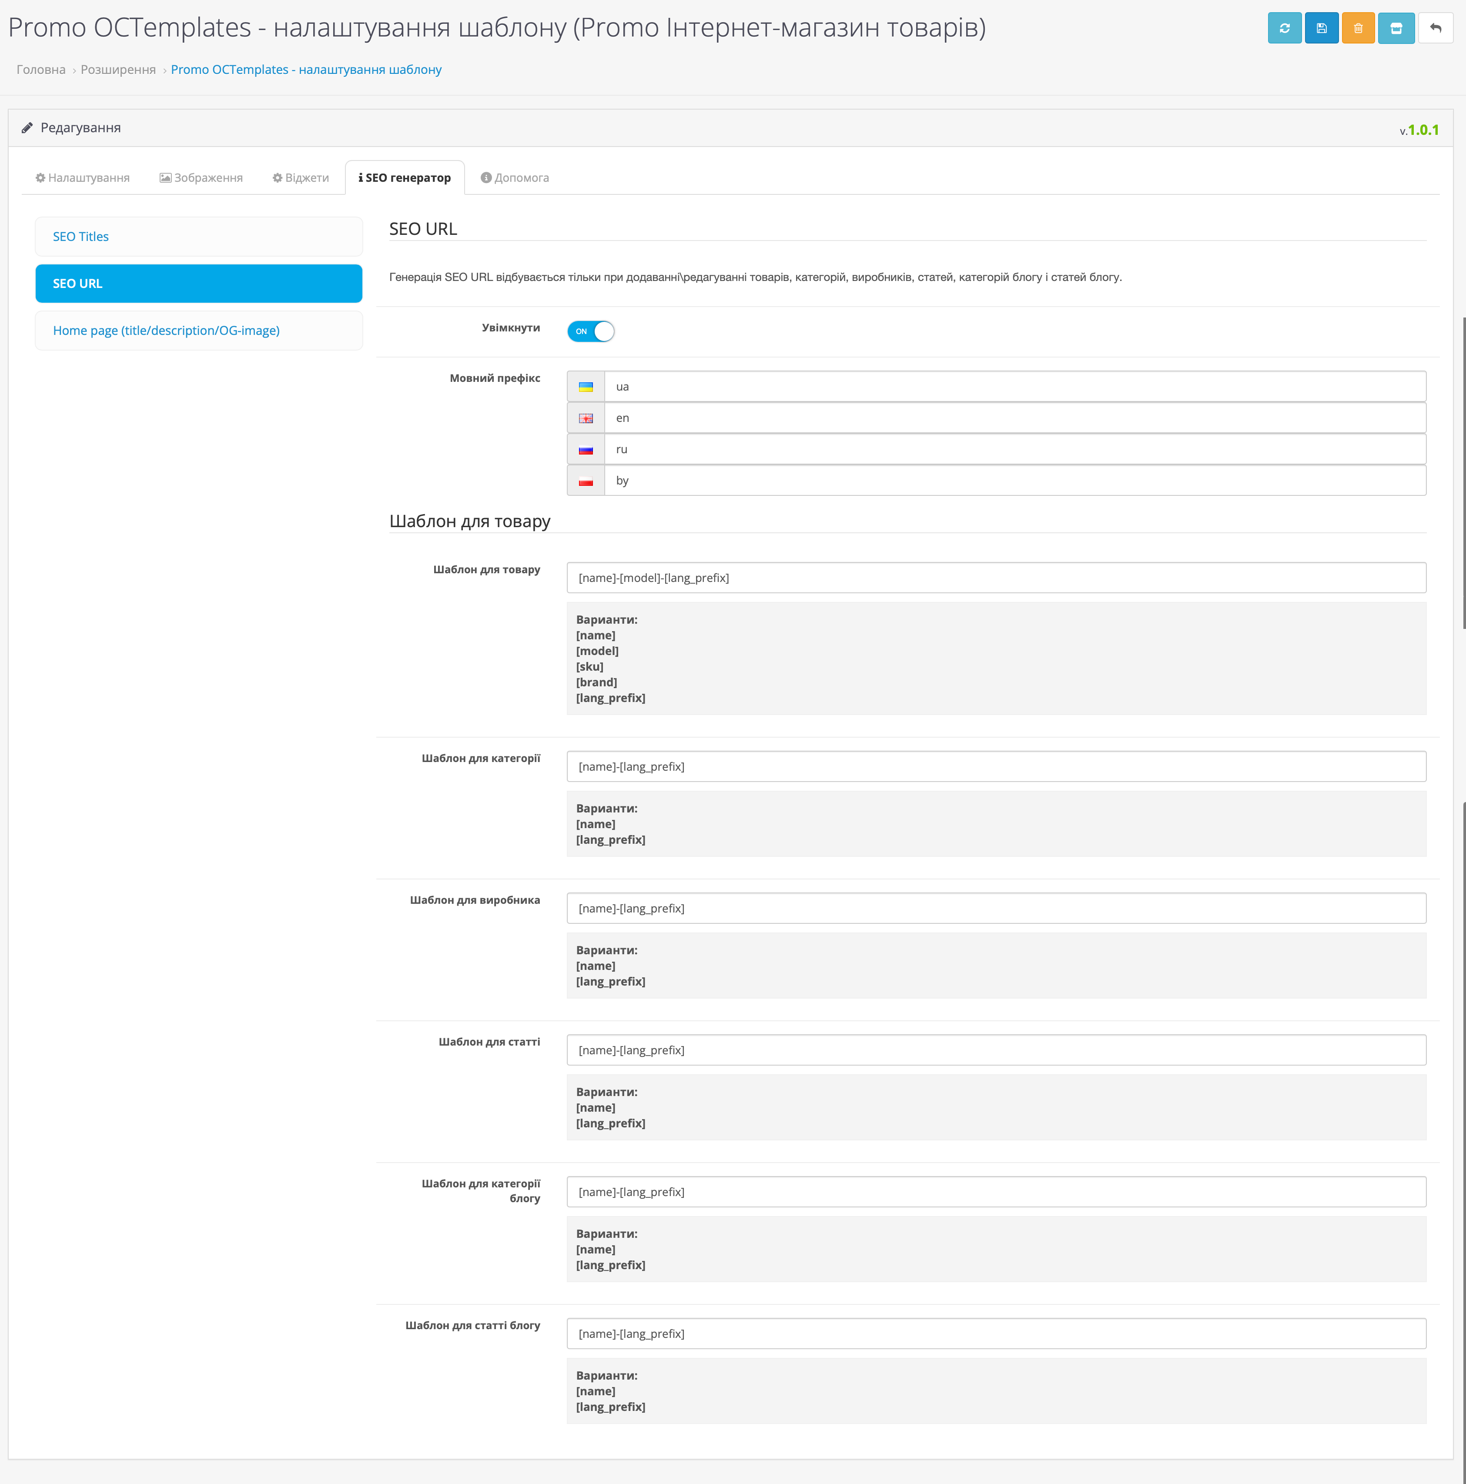Click the orange trash can button
This screenshot has height=1484, width=1466.
click(x=1358, y=28)
